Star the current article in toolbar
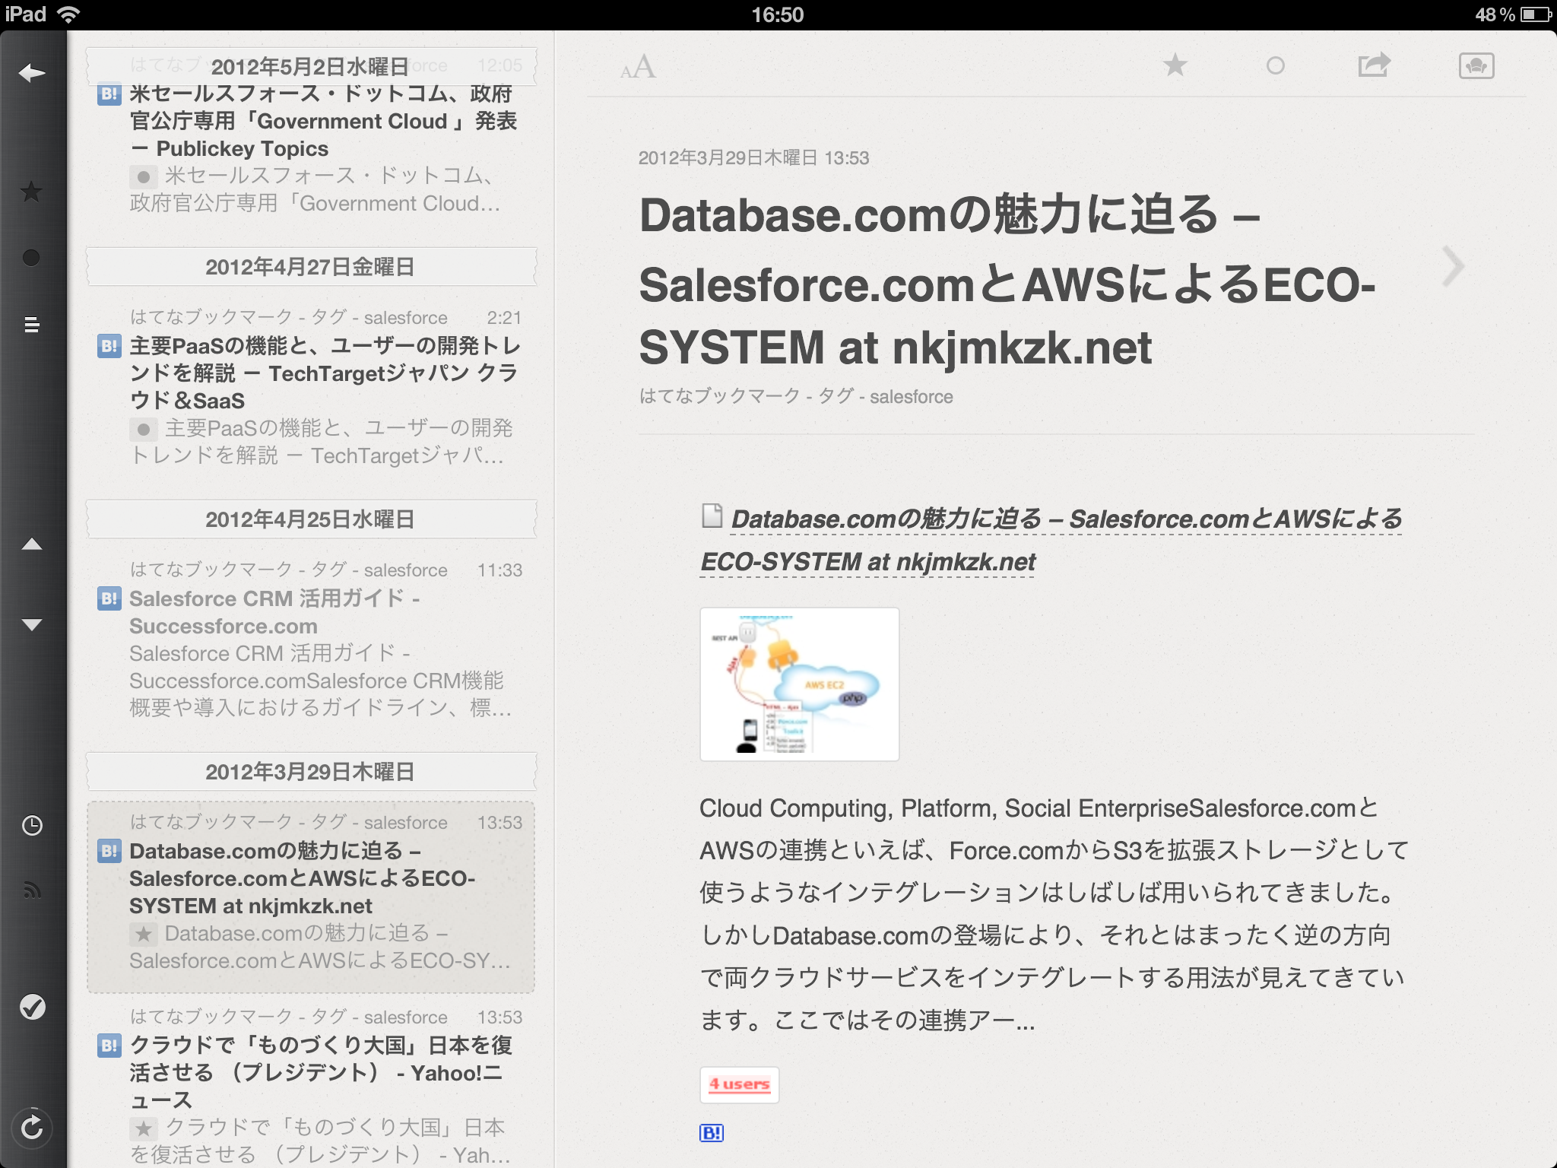Image resolution: width=1557 pixels, height=1168 pixels. click(x=1175, y=65)
